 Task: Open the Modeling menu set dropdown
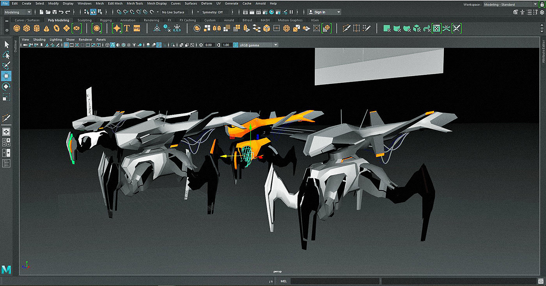coord(18,12)
